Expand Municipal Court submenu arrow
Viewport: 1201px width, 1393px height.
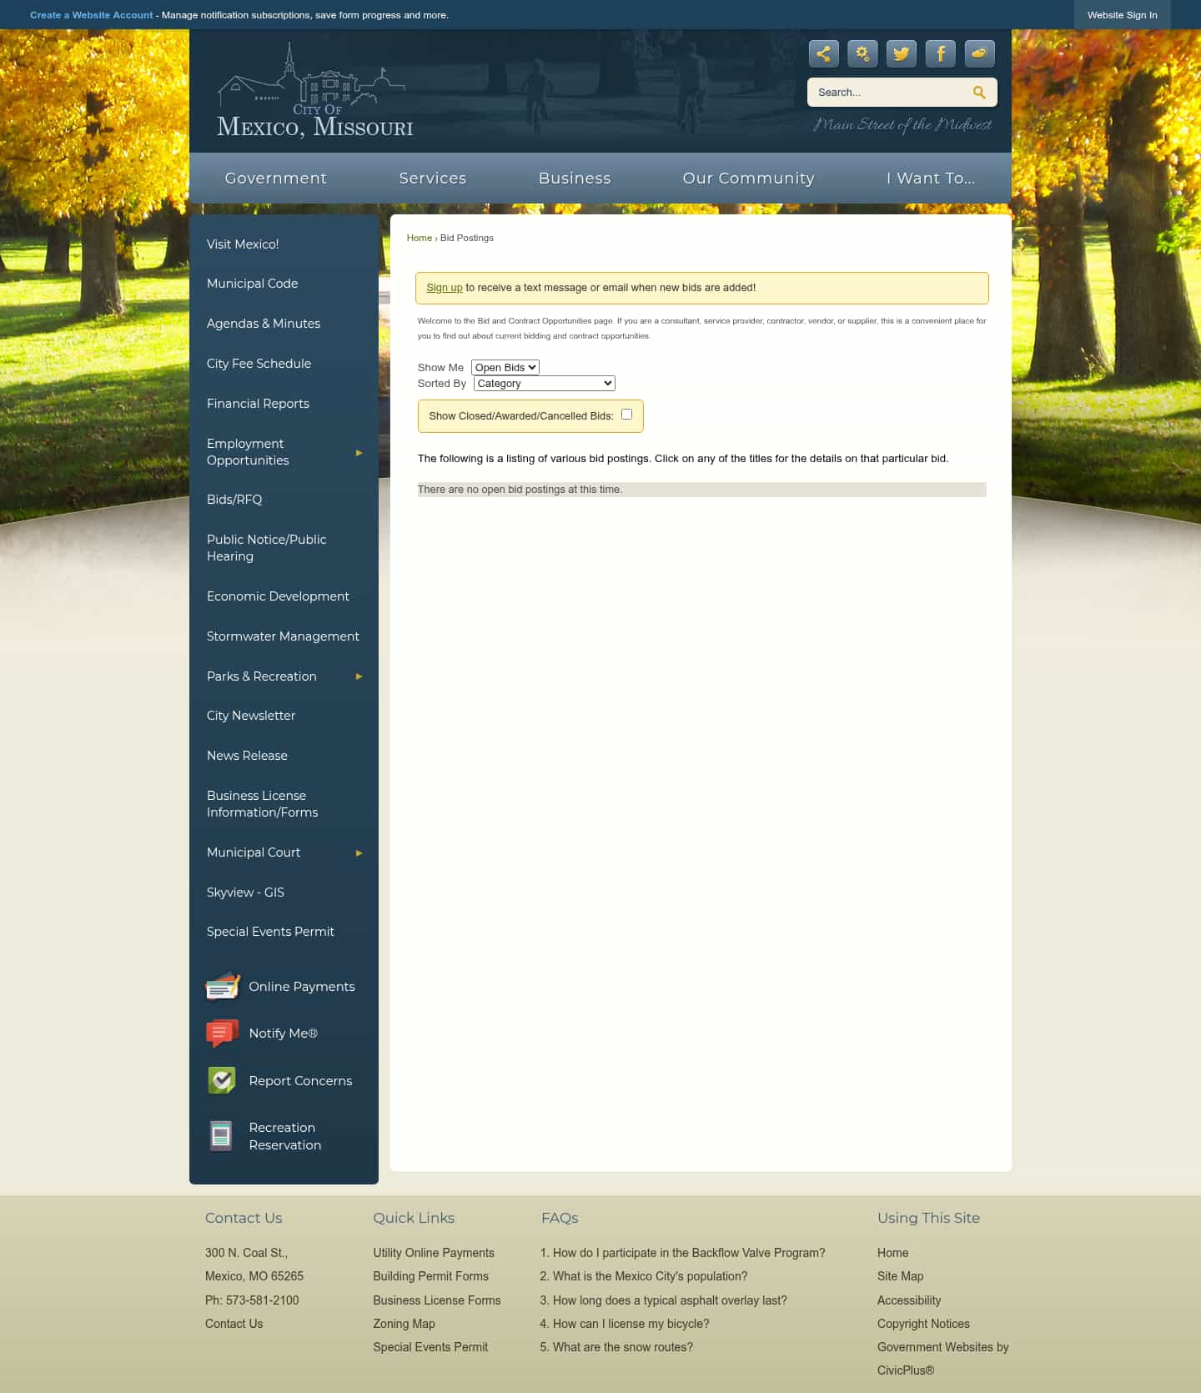(x=359, y=852)
